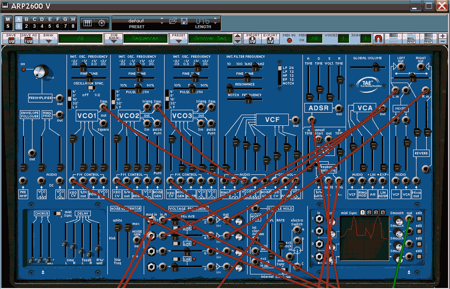The image size is (450, 289).
Task: Select sequence number 2
Action: point(26,26)
